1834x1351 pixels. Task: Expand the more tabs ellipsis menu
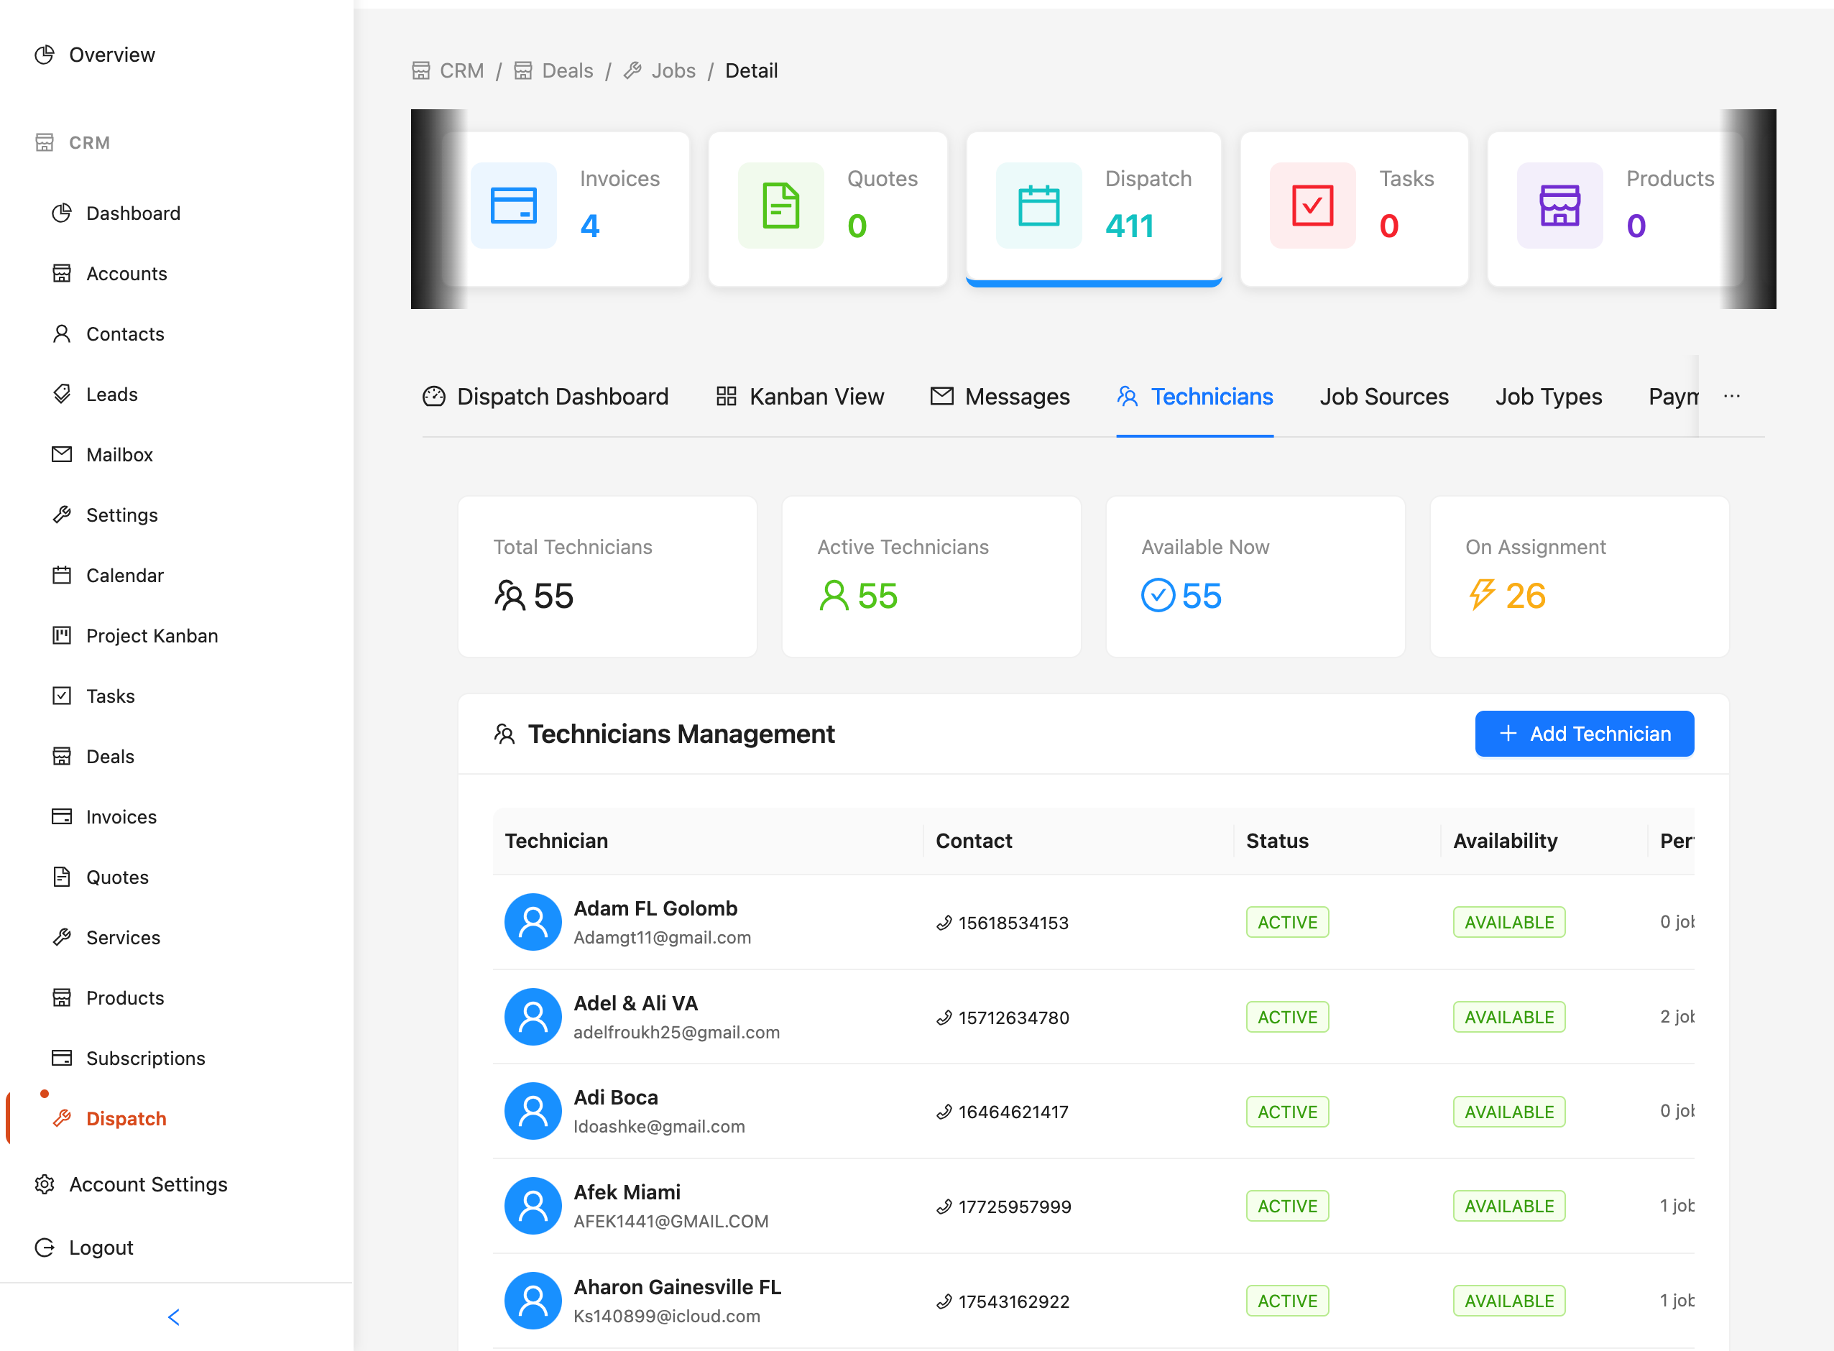1732,396
